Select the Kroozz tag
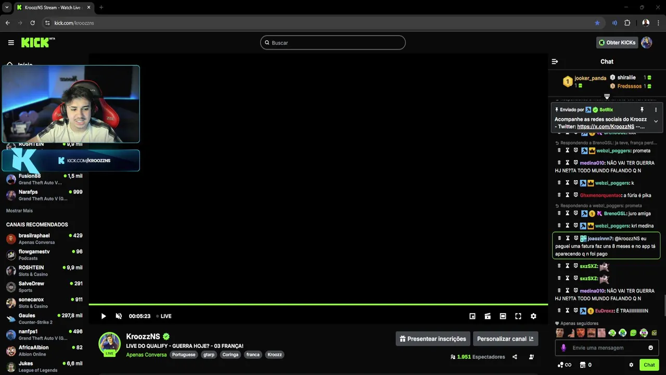Screen dimensions: 666x375 tap(275, 355)
